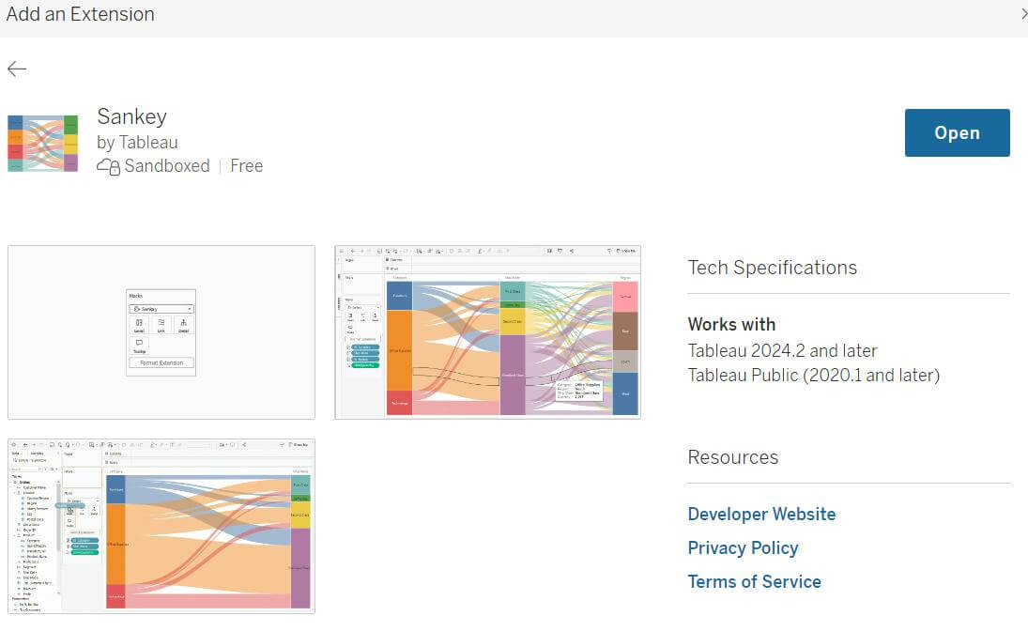Click 'Tableau Public (2020.1 and later)' text
The image size is (1028, 631).
coord(814,376)
